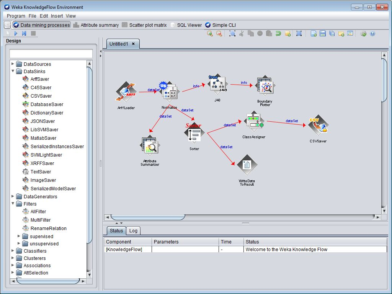Click the zoom in magnifier icon
Screen dimensions: 392x294
[x=210, y=34]
